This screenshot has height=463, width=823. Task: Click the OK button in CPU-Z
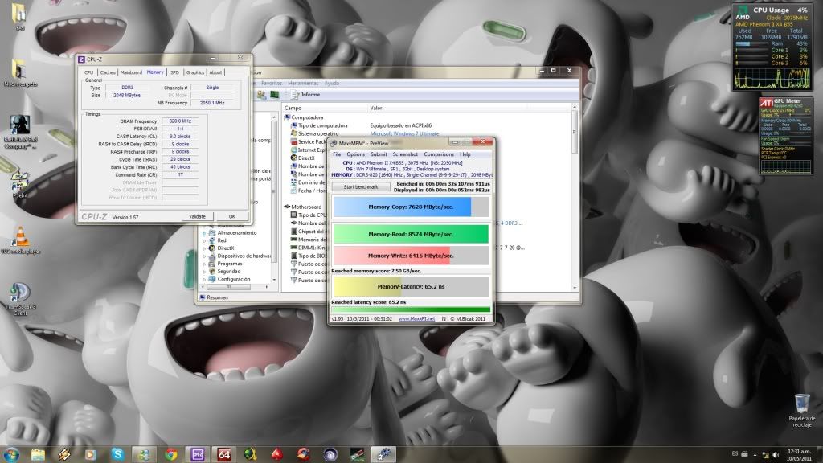click(x=232, y=216)
